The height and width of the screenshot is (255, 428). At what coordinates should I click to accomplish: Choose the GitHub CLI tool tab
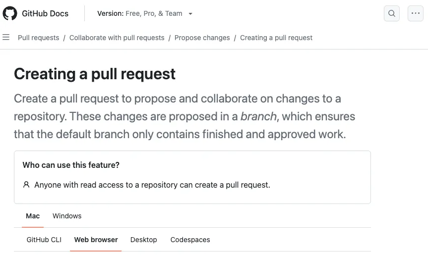coord(44,240)
